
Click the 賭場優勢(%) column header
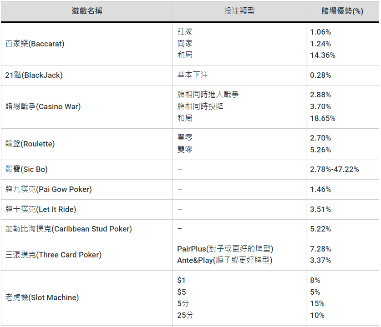[342, 11]
